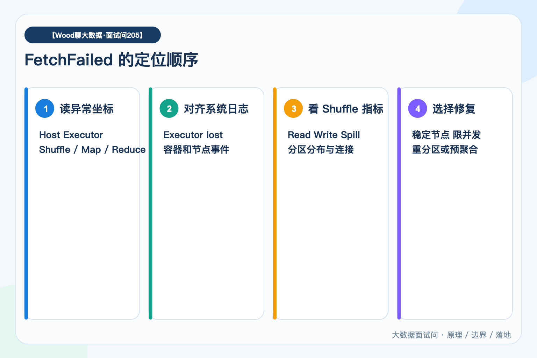Click the green number 2 badge
The width and height of the screenshot is (537, 358).
tap(169, 108)
